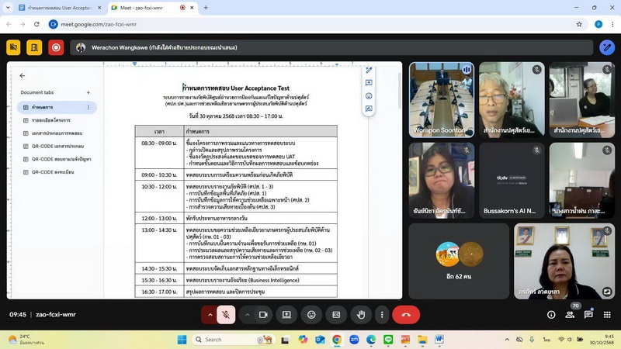Select the Meet - zao-fcxi-wmr tab

(x=147, y=8)
